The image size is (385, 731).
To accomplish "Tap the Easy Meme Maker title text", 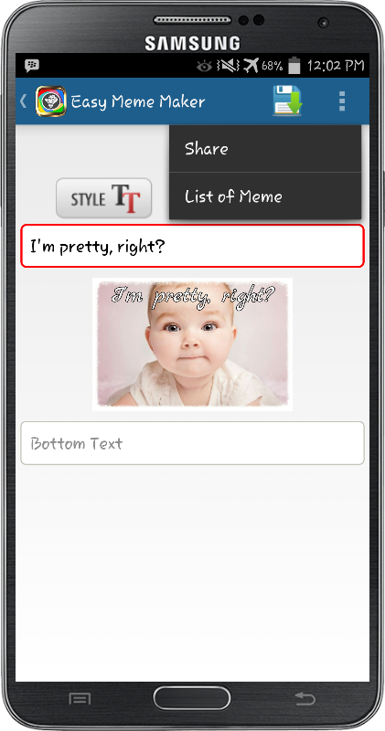I will (x=138, y=101).
